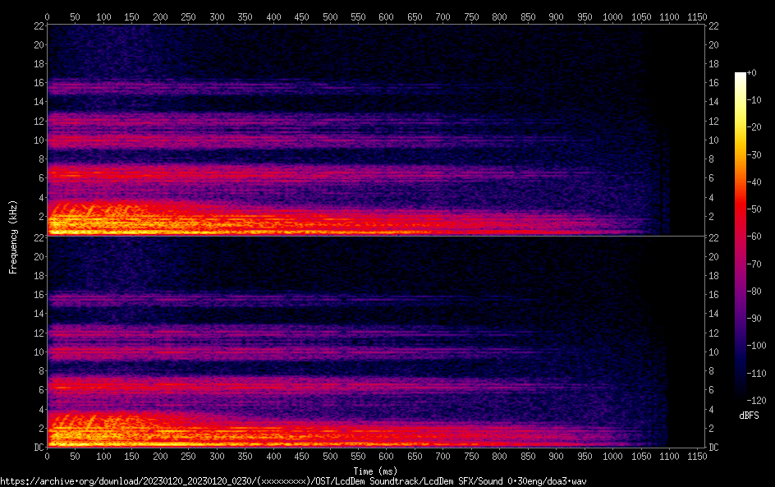
Task: Click the 'Frequency (kHz)' axis title
Action: pyautogui.click(x=13, y=236)
